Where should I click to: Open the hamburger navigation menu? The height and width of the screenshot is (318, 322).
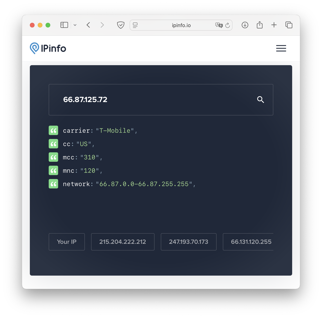click(281, 48)
